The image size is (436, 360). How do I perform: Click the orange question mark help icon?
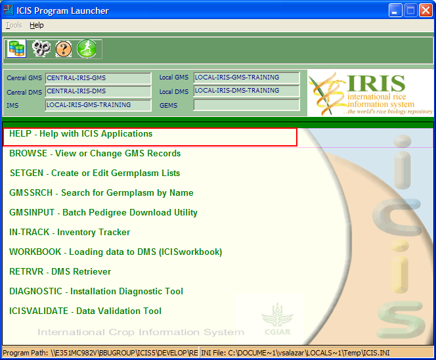64,49
